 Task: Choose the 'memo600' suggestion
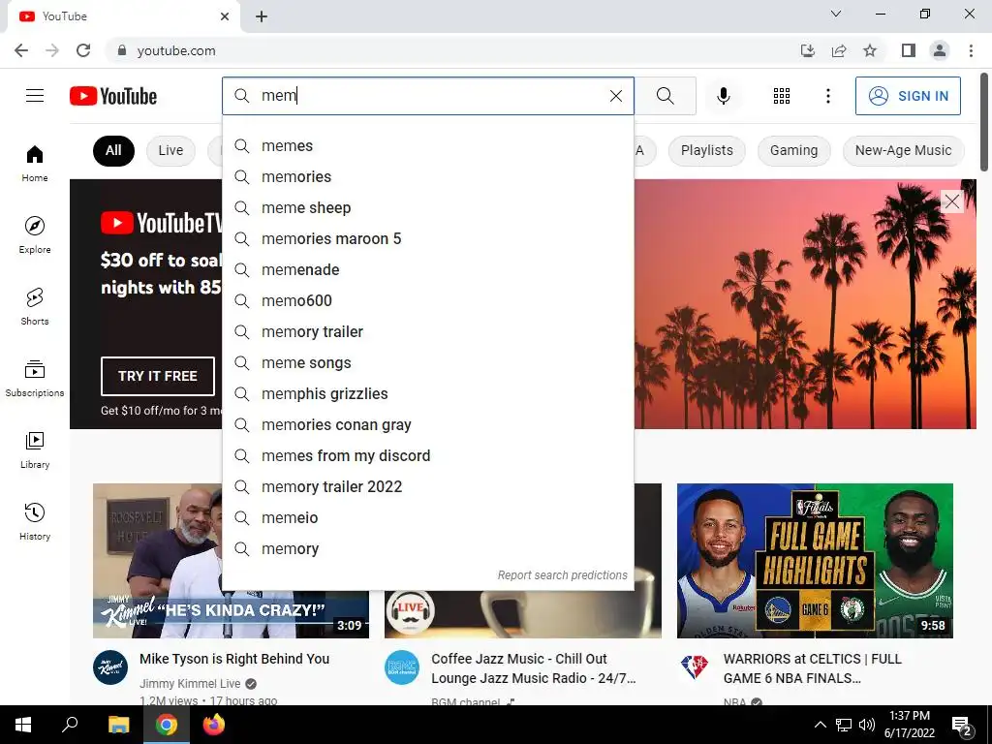[x=427, y=300]
